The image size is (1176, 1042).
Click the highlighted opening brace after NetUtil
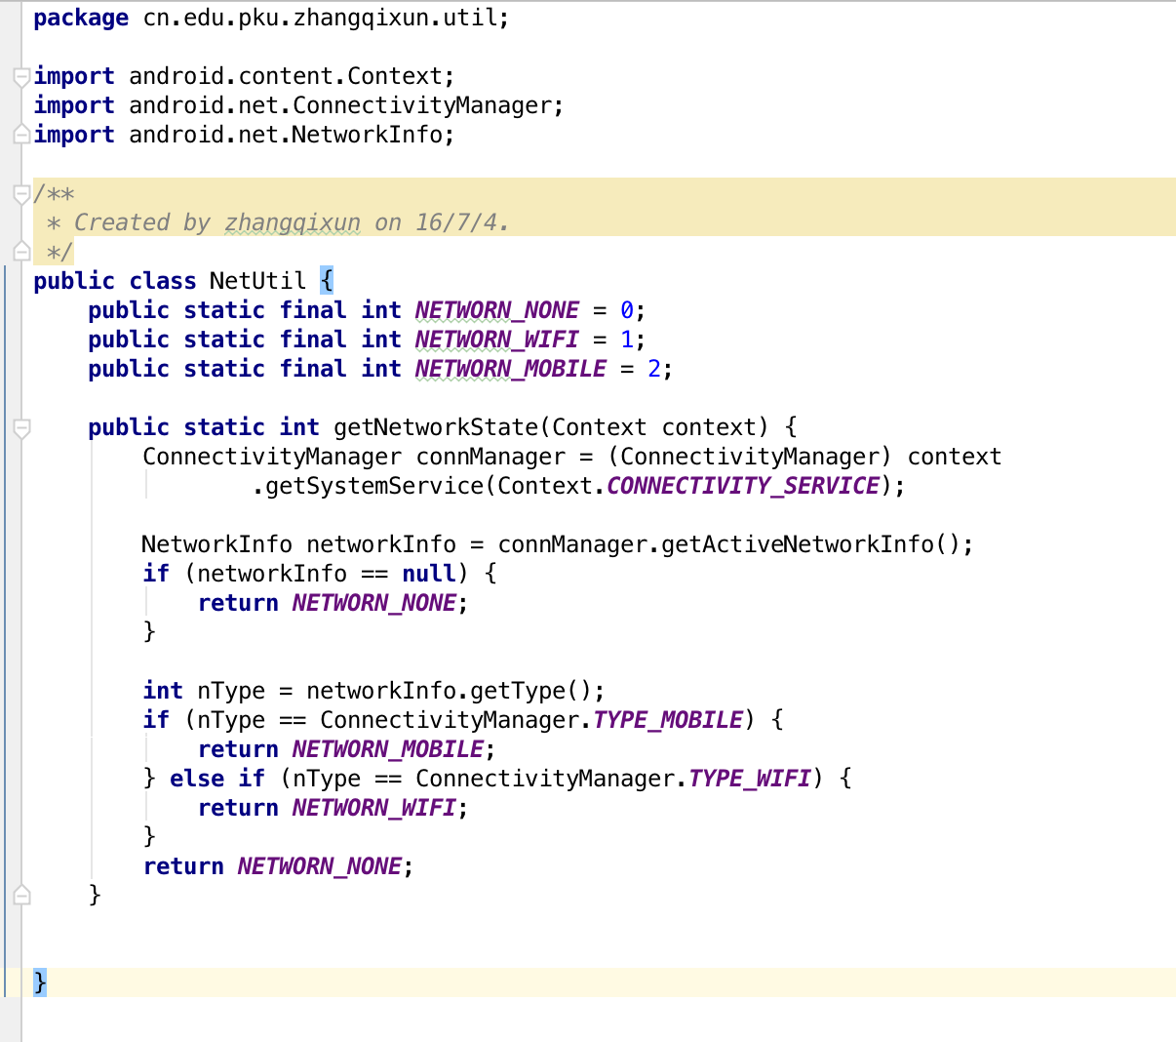click(x=327, y=281)
